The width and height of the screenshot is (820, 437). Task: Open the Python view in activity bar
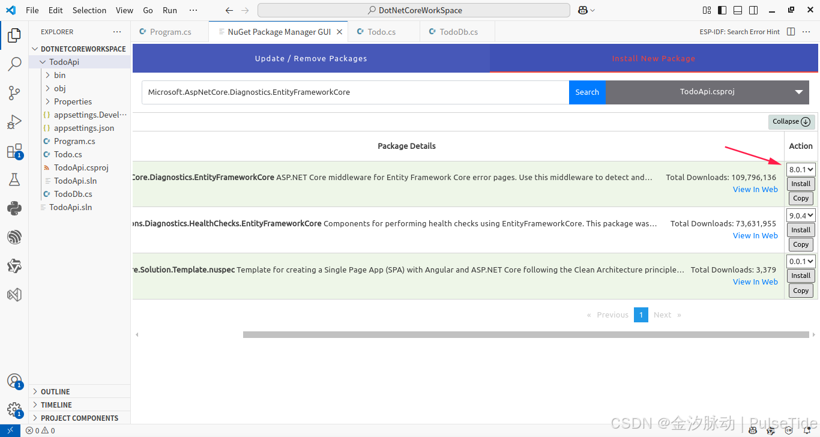point(14,208)
